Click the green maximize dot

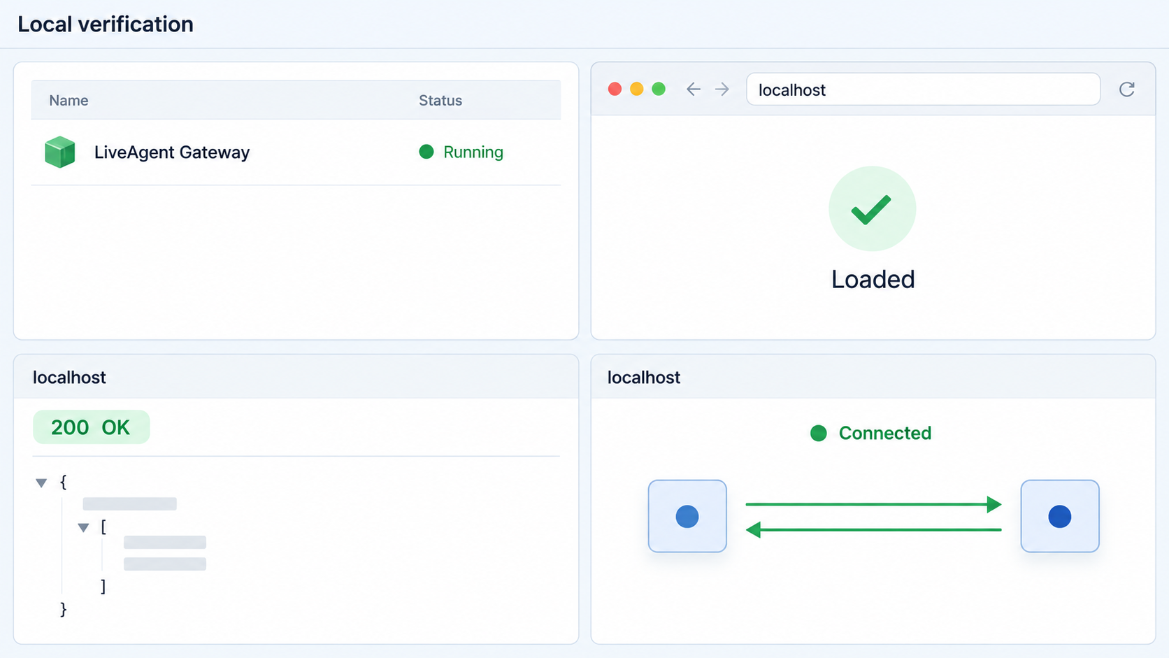click(x=659, y=89)
